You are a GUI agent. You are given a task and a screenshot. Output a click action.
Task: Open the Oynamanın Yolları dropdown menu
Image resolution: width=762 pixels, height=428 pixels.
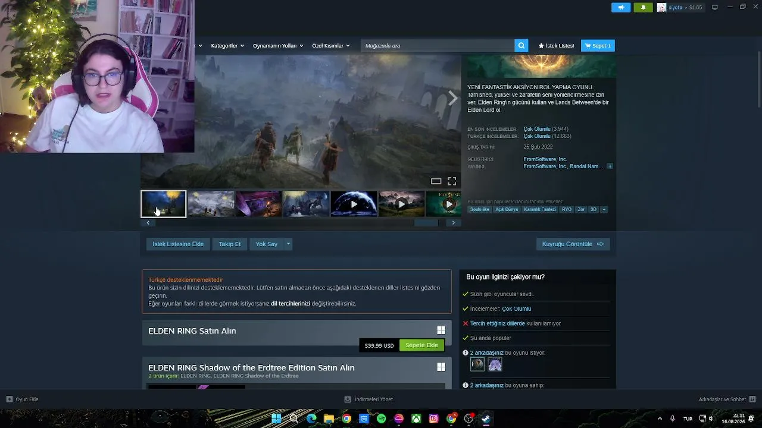pos(278,46)
